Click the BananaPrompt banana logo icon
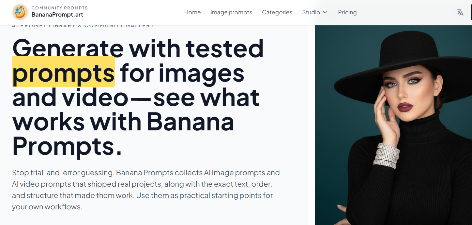The image size is (472, 225). point(20,12)
